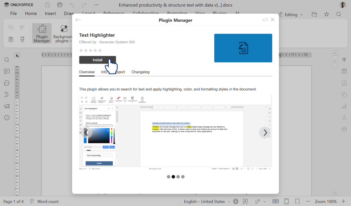Open the English – United States language dropdown
The height and width of the screenshot is (206, 351).
(205, 202)
